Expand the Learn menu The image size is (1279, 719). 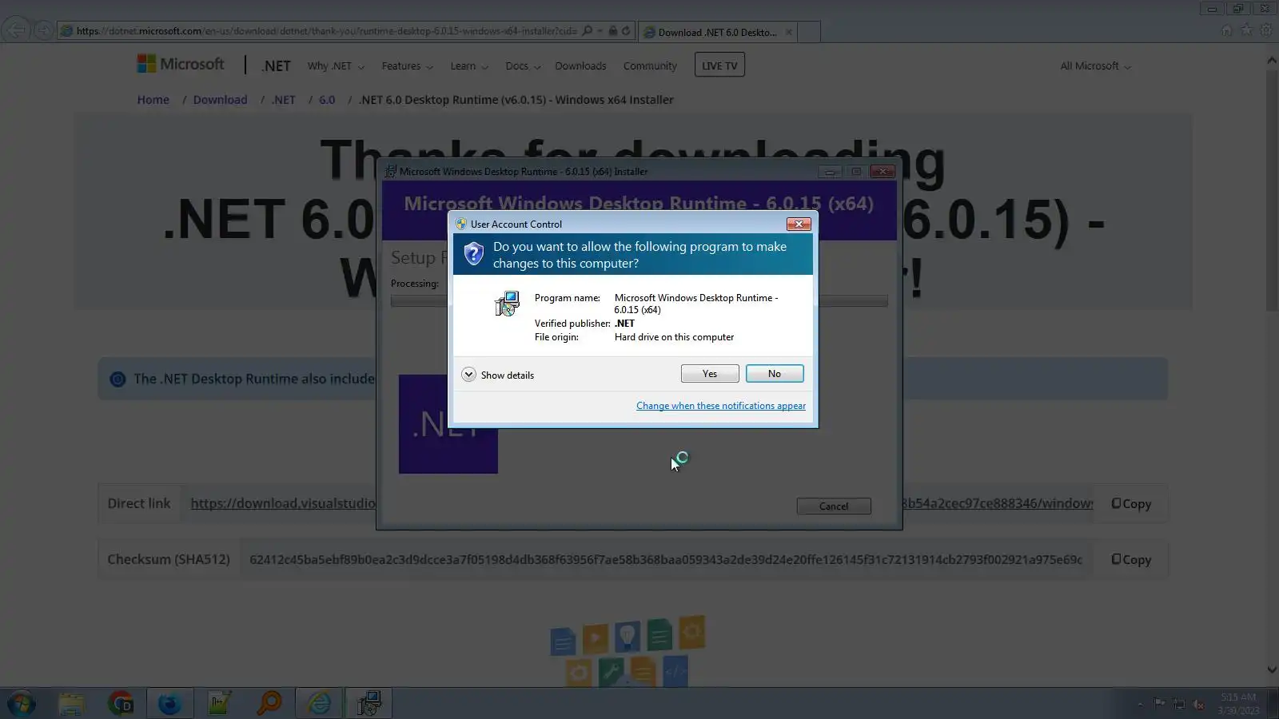coord(469,66)
